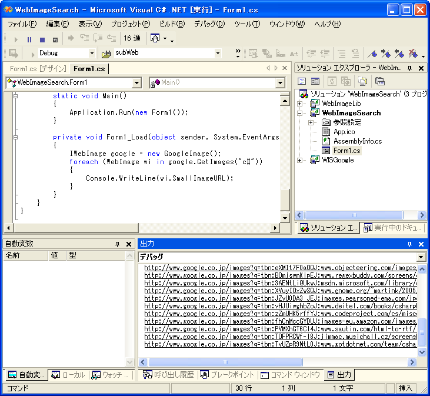The height and width of the screenshot is (396, 430).
Task: Click the Clear Bookmarks red X flag icon
Action: pyautogui.click(x=413, y=53)
